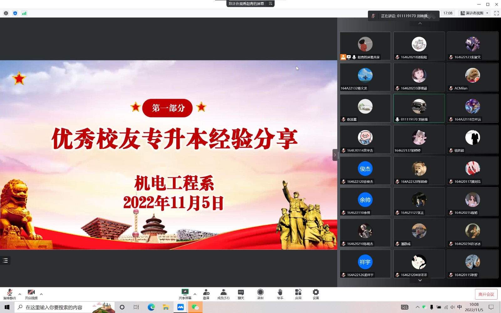This screenshot has height=313, width=501.
Task: Open meeting Settings (设置)
Action: (x=316, y=294)
